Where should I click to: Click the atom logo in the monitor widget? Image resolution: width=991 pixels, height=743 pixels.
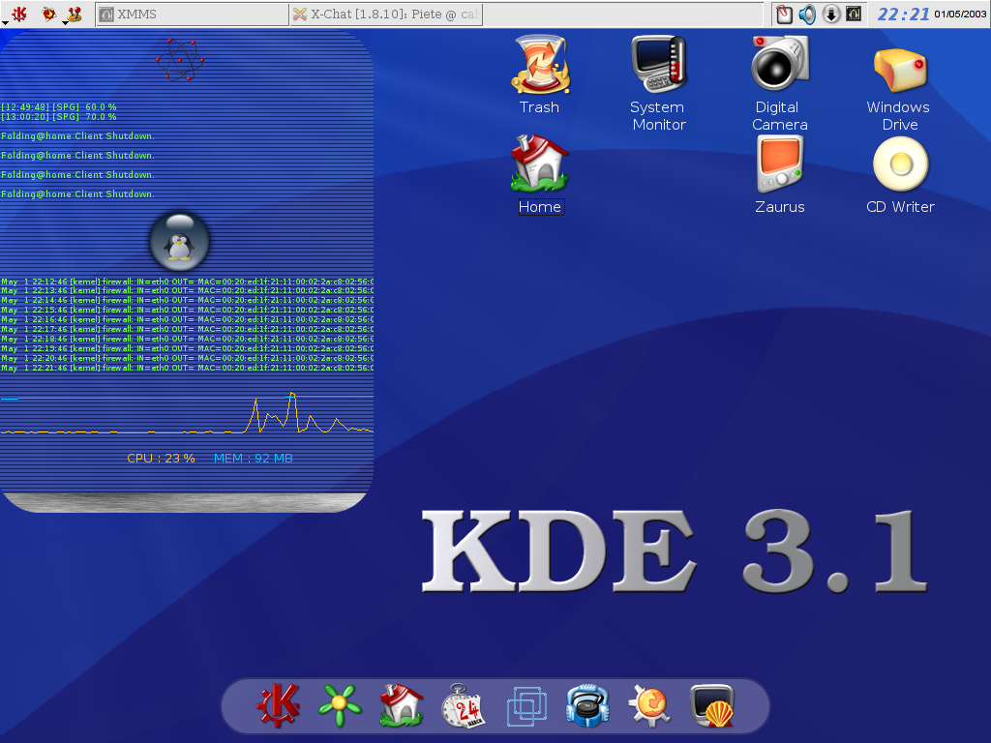pos(180,60)
